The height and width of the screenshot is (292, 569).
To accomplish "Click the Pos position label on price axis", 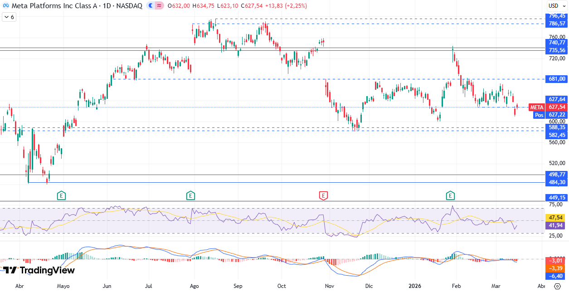I will coord(539,115).
